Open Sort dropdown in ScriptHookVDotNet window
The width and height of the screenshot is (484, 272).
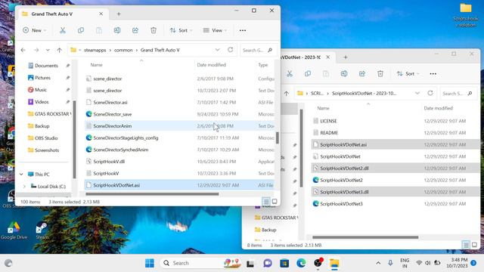(x=408, y=74)
